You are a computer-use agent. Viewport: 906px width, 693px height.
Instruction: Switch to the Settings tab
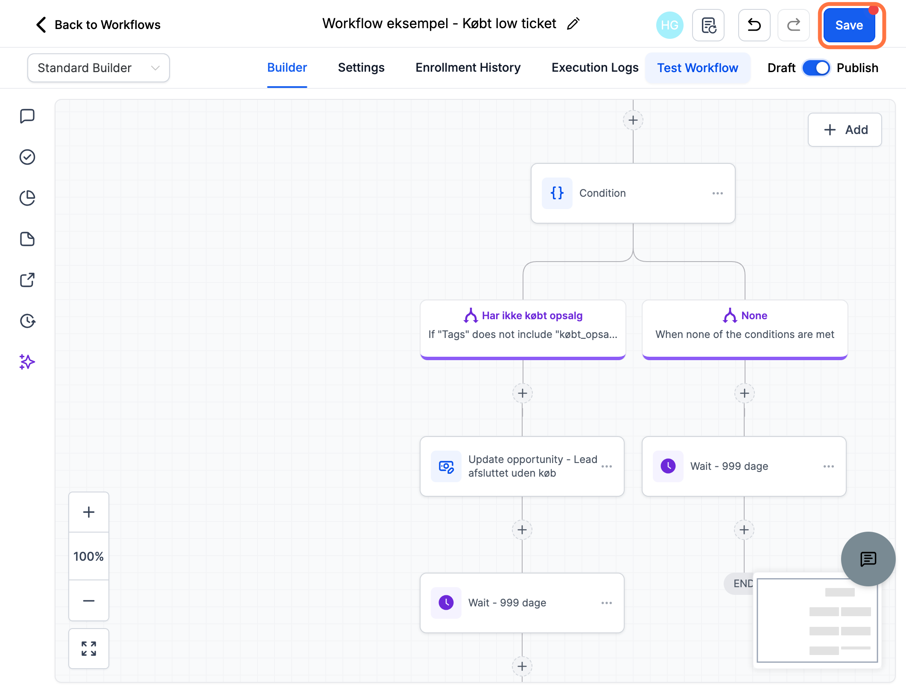pyautogui.click(x=361, y=67)
